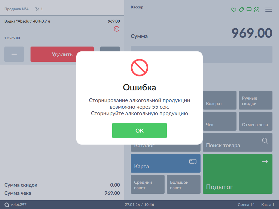The height and width of the screenshot is (209, 279).
Task: Choose Отмена чека button
Action: click(255, 121)
